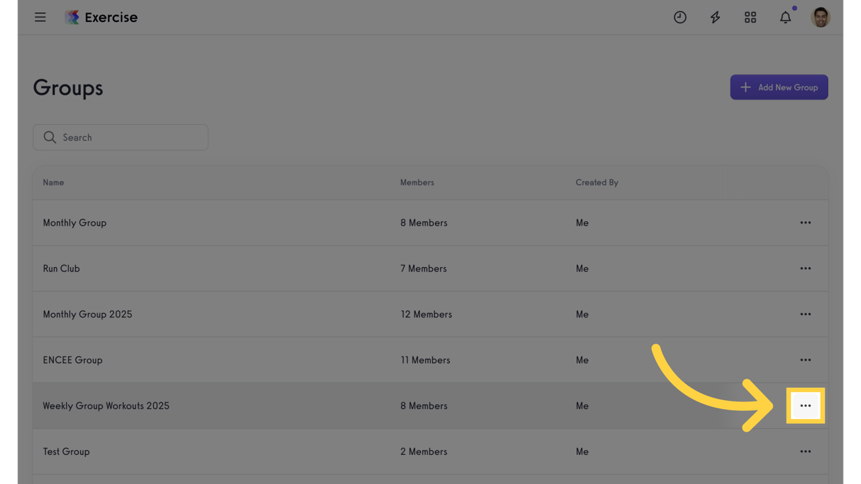Open the apps grid icon
861x484 pixels.
750,18
